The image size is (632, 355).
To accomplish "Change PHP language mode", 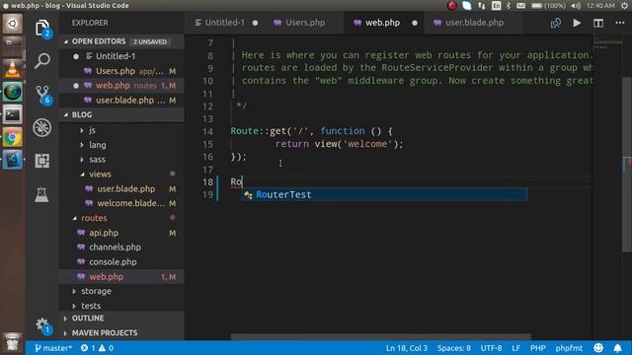I will point(537,348).
